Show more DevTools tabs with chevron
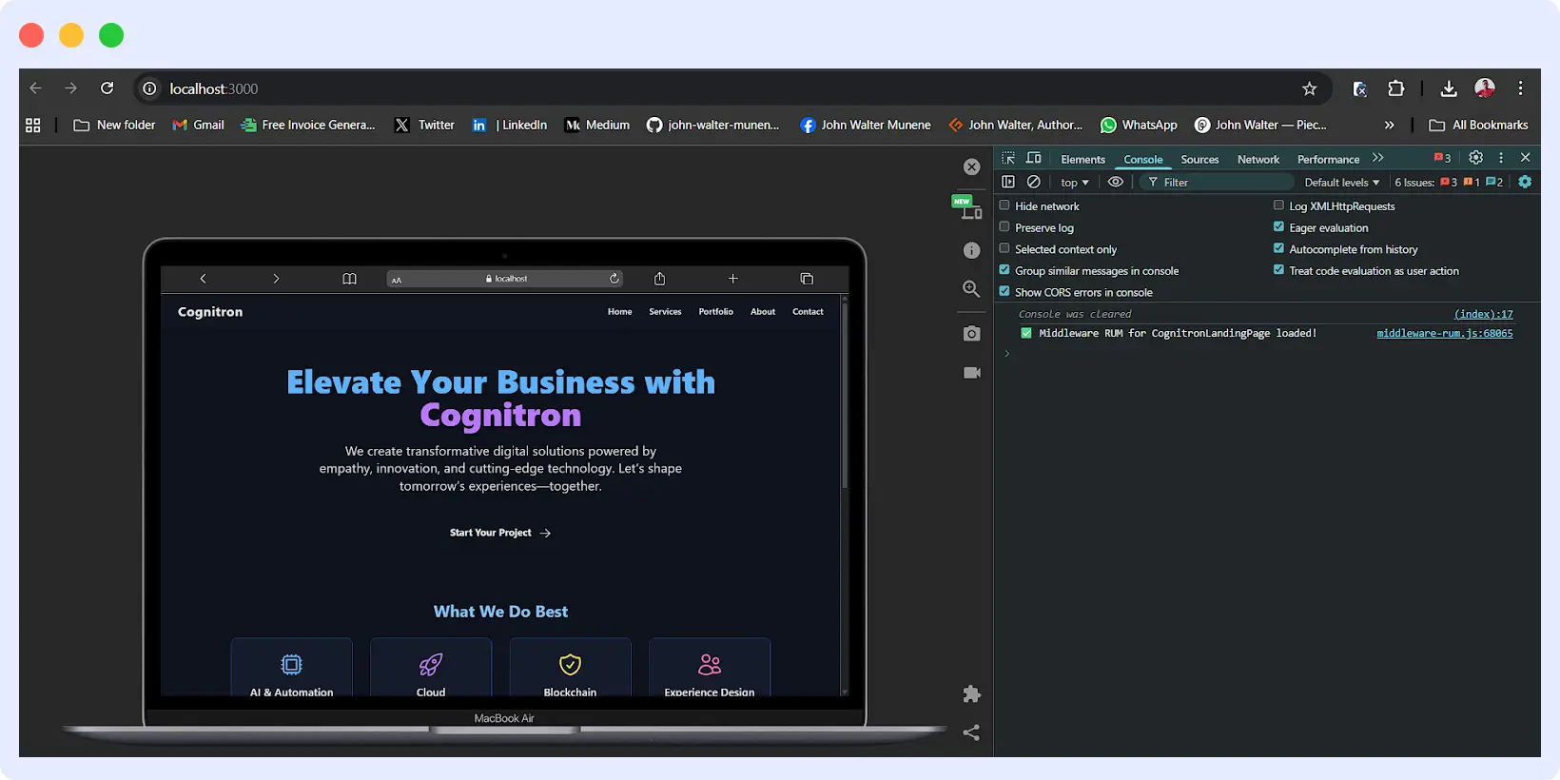Screen dimensions: 1560x780 point(1378,158)
